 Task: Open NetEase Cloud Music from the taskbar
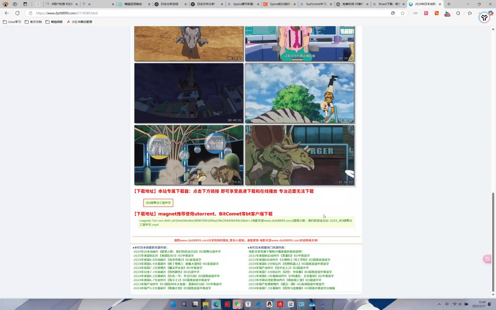coord(280,304)
